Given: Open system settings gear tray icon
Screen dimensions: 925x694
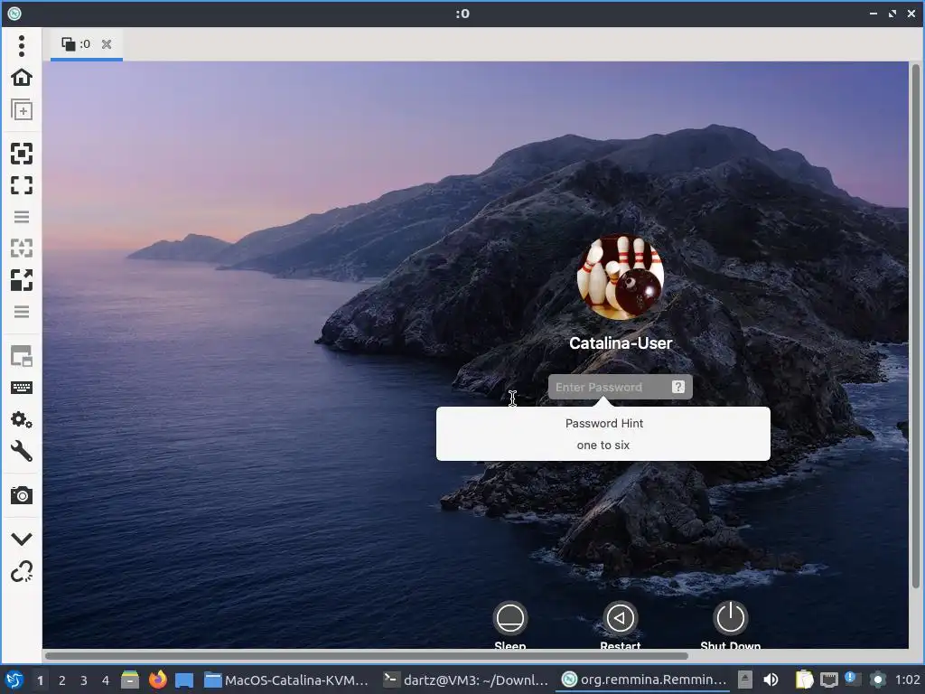Looking at the screenshot, I should pos(878,680).
